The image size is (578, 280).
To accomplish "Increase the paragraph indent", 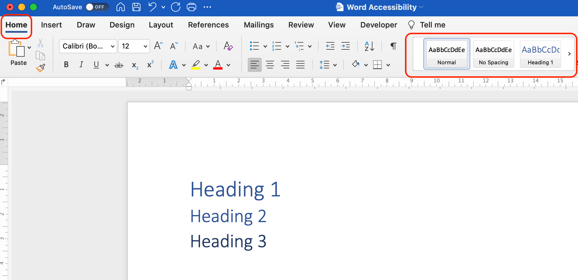I will pyautogui.click(x=345, y=46).
